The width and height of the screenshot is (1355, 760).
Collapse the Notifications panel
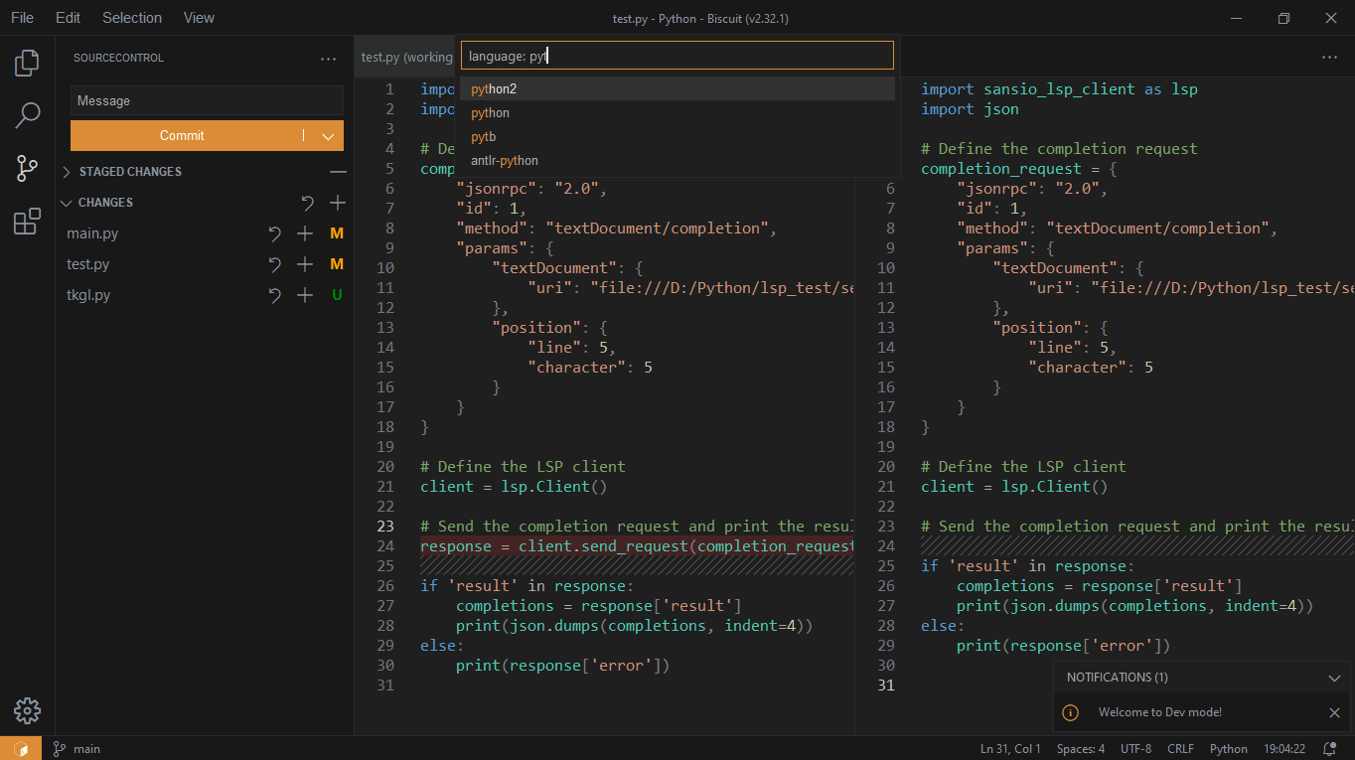(1335, 677)
